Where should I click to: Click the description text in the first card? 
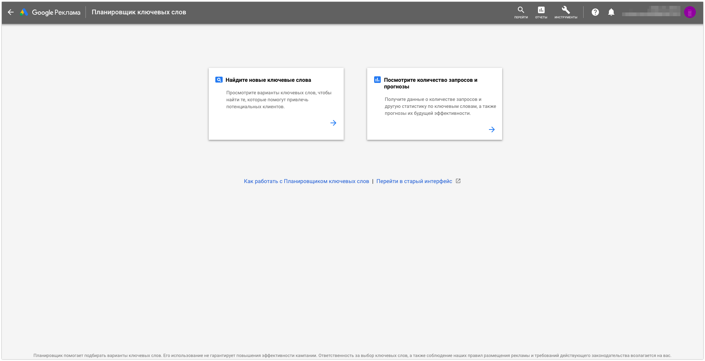pyautogui.click(x=278, y=100)
